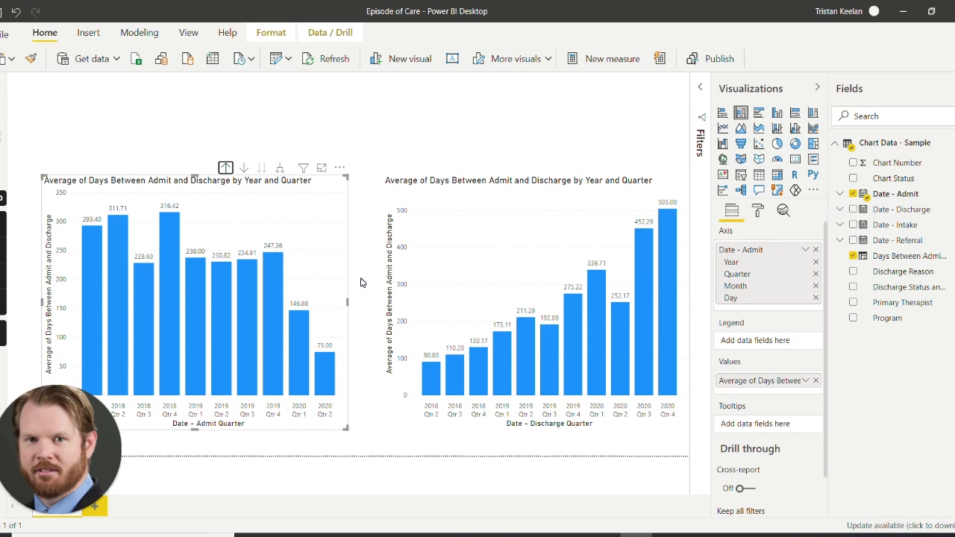Open the Analytics pane
The image size is (955, 537).
[783, 211]
